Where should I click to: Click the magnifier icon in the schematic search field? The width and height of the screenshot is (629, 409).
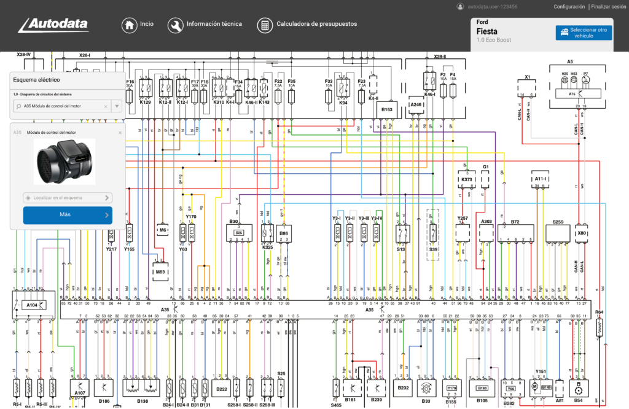point(18,106)
